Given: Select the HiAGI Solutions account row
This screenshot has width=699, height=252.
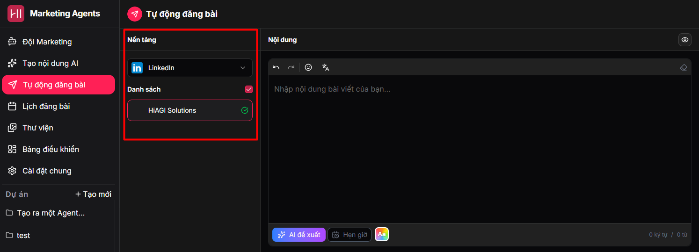Looking at the screenshot, I should [190, 110].
